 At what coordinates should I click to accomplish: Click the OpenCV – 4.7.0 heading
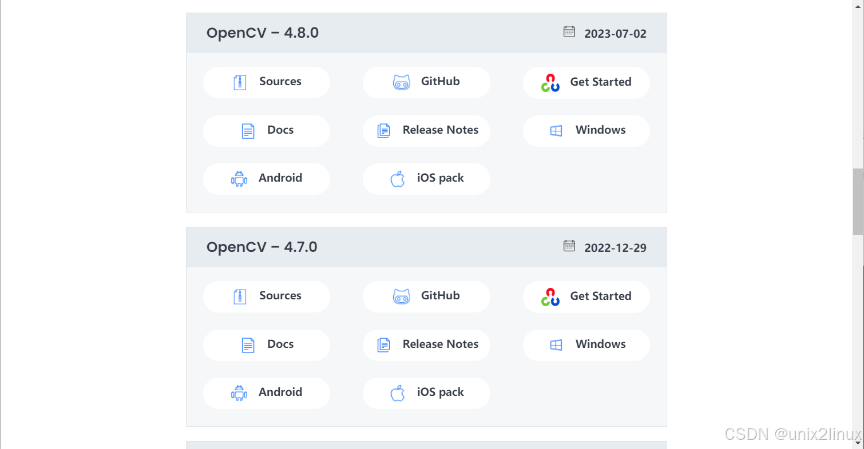pos(262,247)
